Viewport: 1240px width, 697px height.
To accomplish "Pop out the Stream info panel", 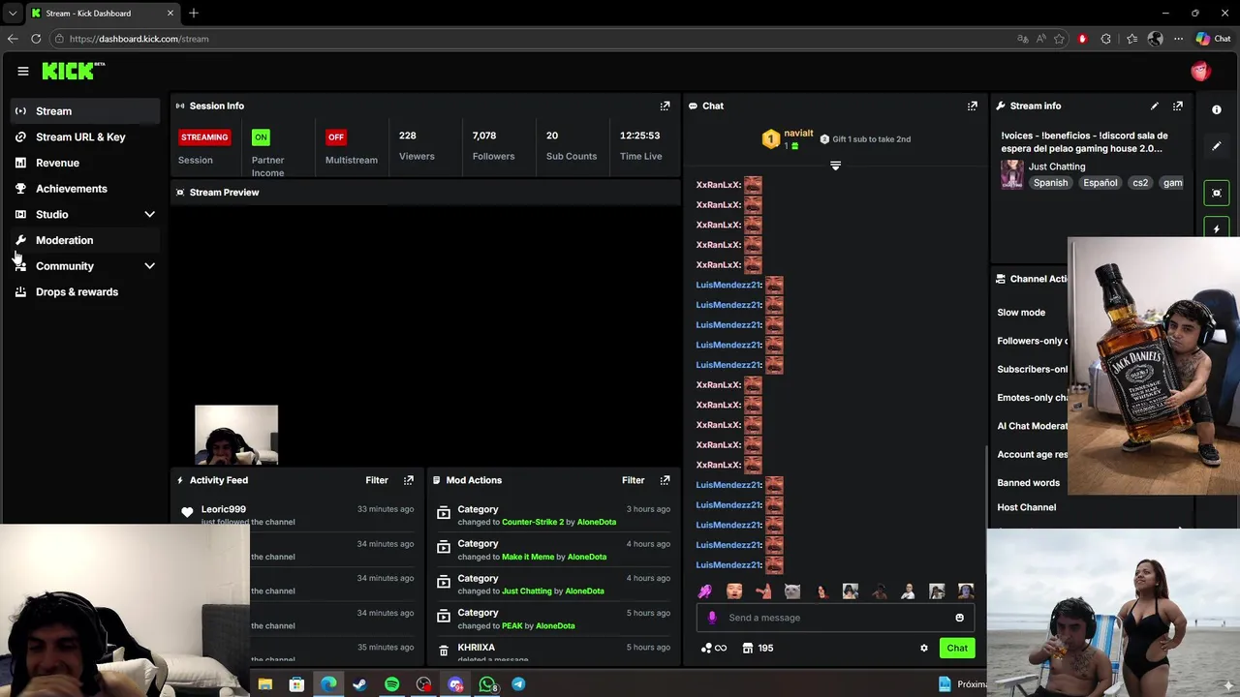I will [1177, 106].
